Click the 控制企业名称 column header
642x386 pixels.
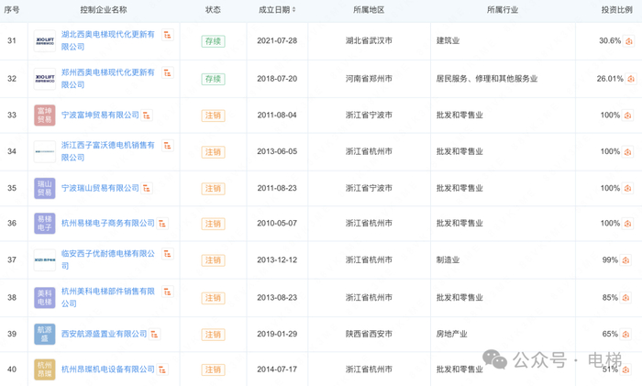[104, 10]
